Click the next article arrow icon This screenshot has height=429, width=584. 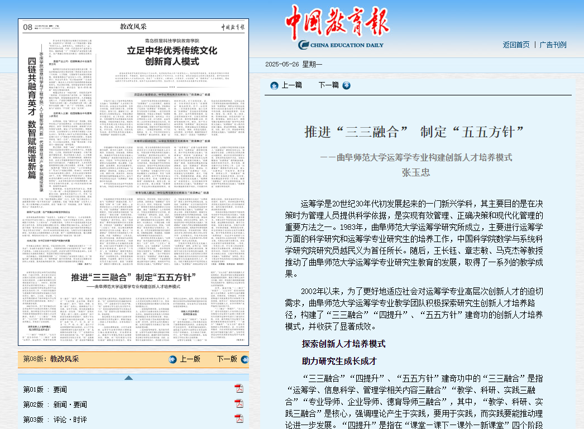[346, 85]
